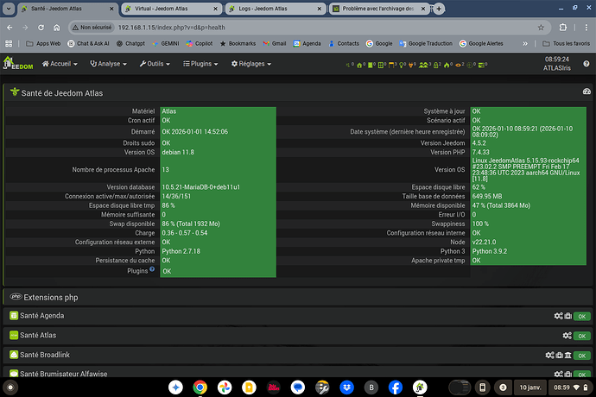The image size is (596, 397).
Task: Open the browser extensions puzzle icon
Action: [563, 28]
